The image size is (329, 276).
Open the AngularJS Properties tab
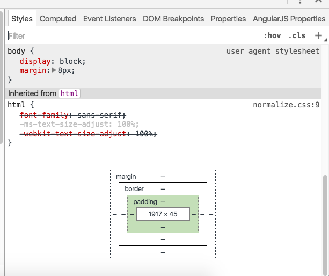[x=289, y=19]
